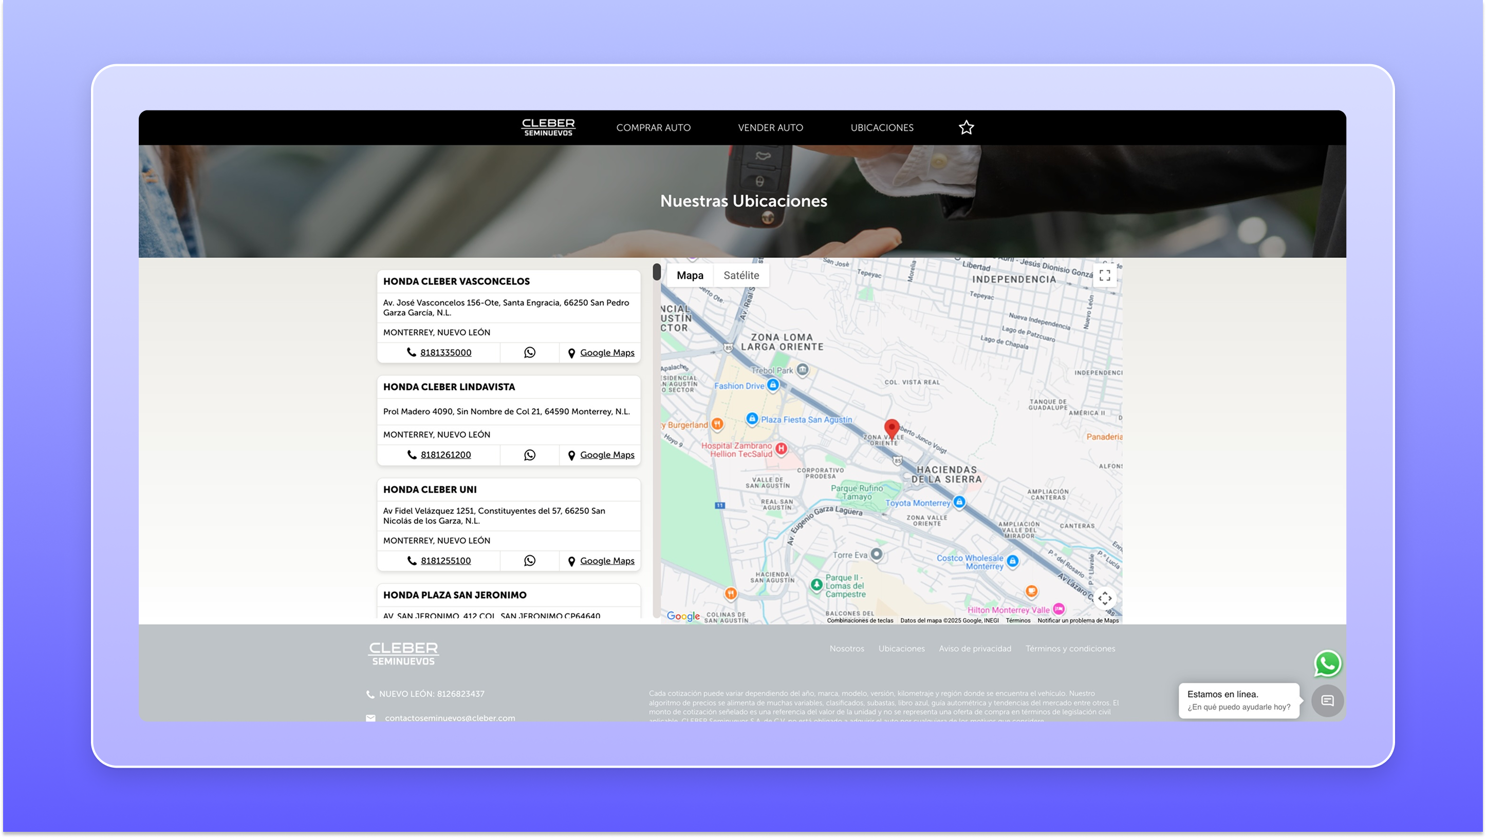The height and width of the screenshot is (838, 1486).
Task: Open Google Maps link for Lindavista
Action: tap(606, 455)
